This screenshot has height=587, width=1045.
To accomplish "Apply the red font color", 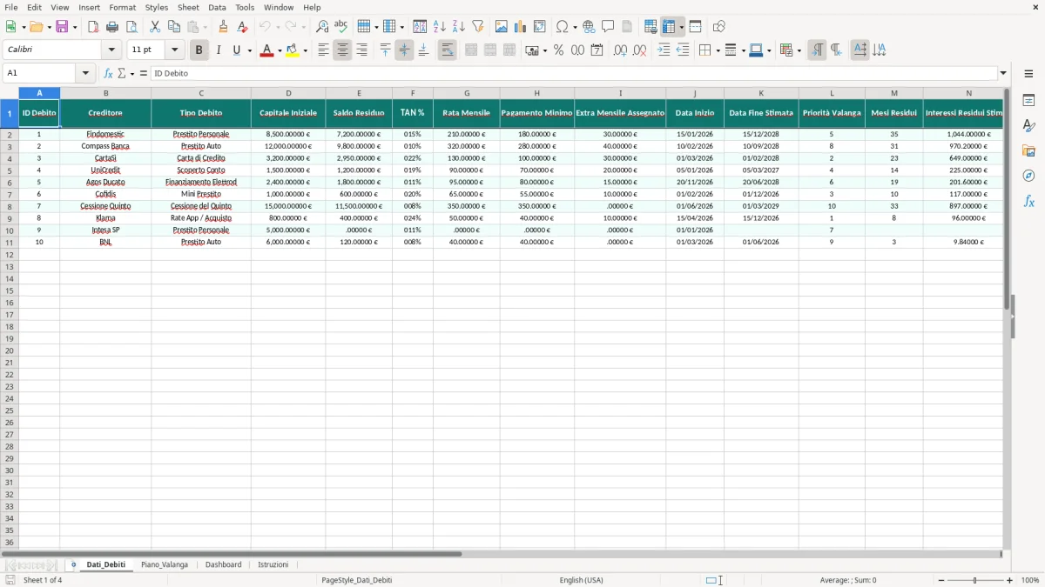I will pos(266,50).
